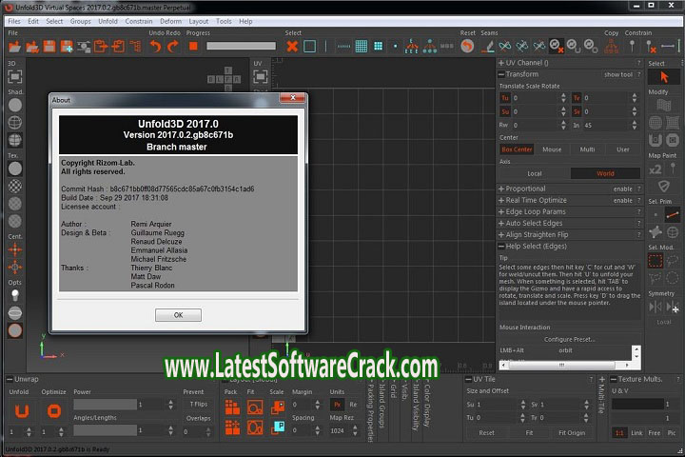The image size is (685, 457).
Task: Select the grey flat shading sphere icon
Action: point(15,106)
